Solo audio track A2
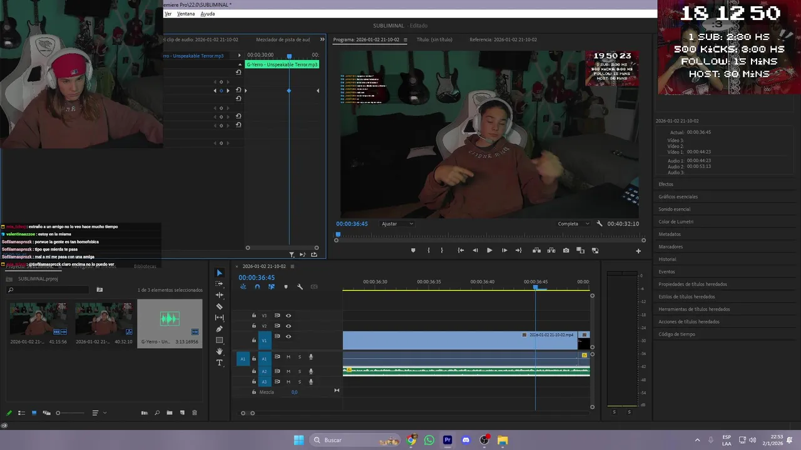Image resolution: width=801 pixels, height=450 pixels. [299, 371]
